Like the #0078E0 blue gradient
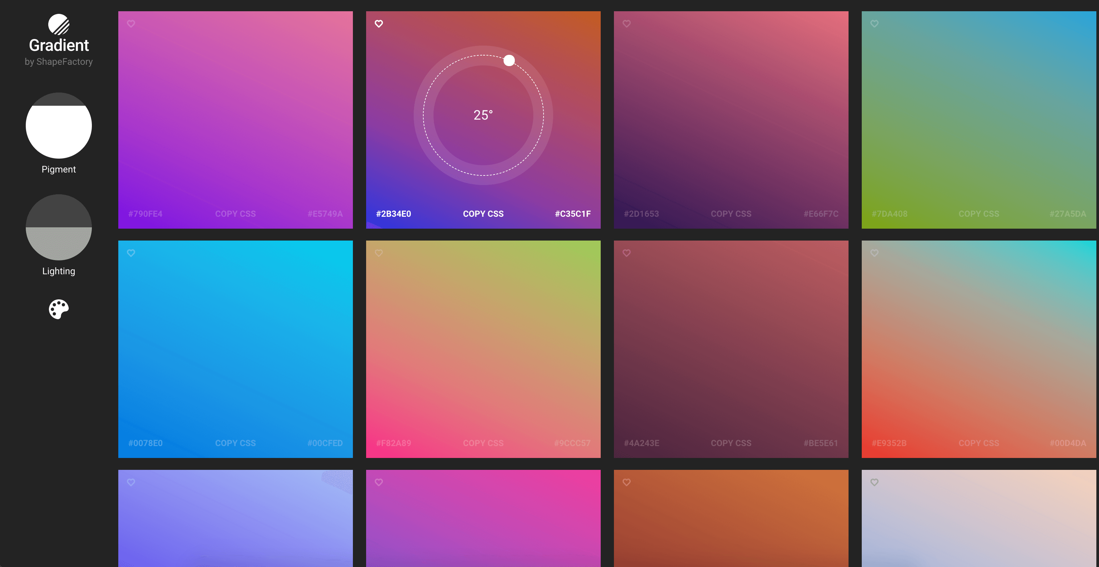Screen dimensions: 1099x567 131,253
